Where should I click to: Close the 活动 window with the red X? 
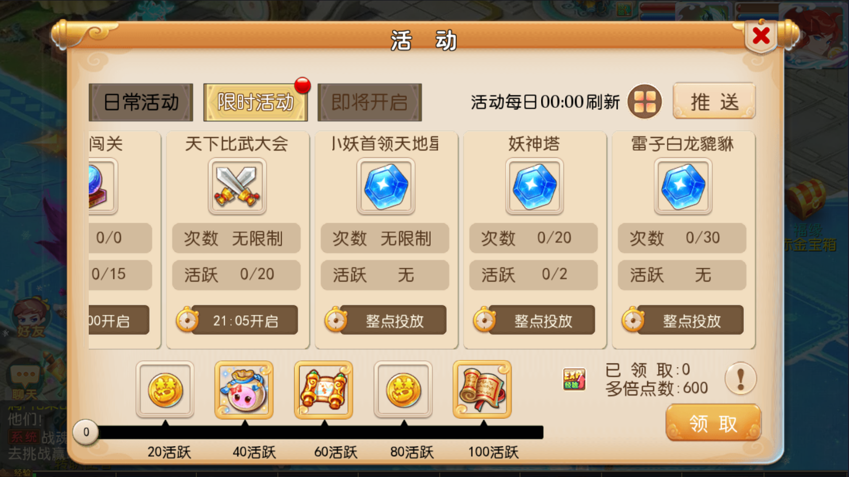761,36
